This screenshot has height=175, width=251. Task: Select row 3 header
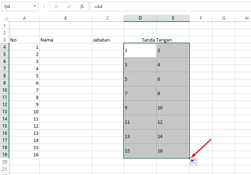(x=4, y=40)
